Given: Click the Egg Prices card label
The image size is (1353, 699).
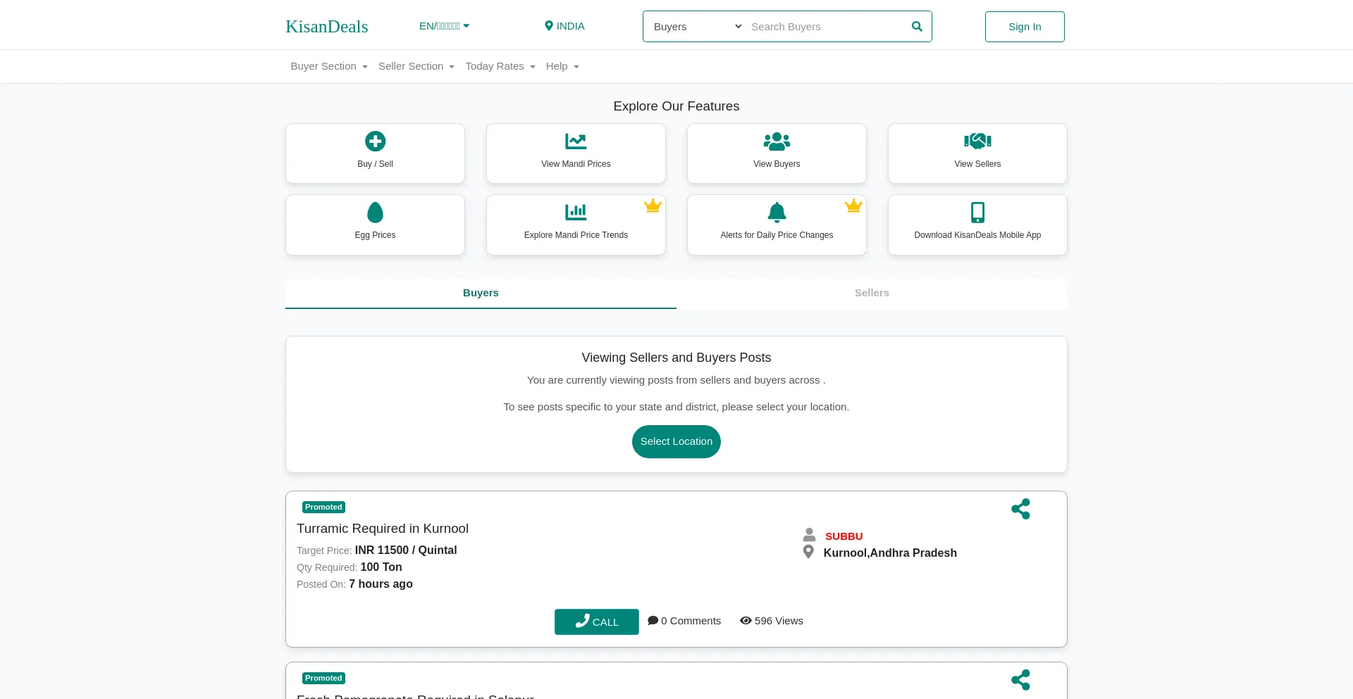Looking at the screenshot, I should click(375, 235).
